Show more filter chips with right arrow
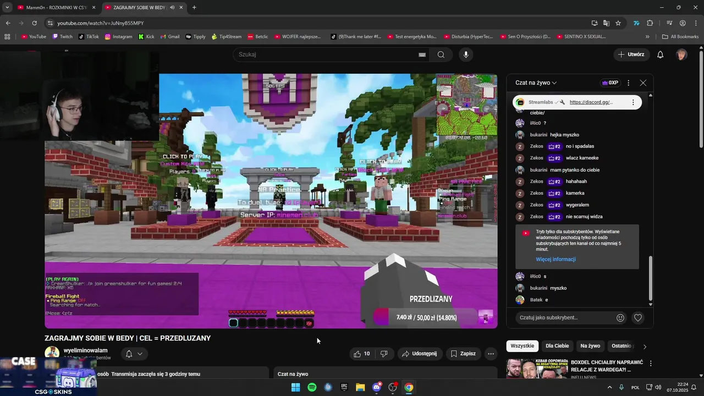This screenshot has height=396, width=704. [645, 346]
